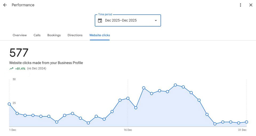Image resolution: width=256 pixels, height=136 pixels.
Task: Open the three-dot more options menu
Action: pyautogui.click(x=240, y=5)
